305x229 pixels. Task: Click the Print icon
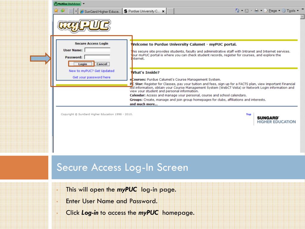(256, 10)
